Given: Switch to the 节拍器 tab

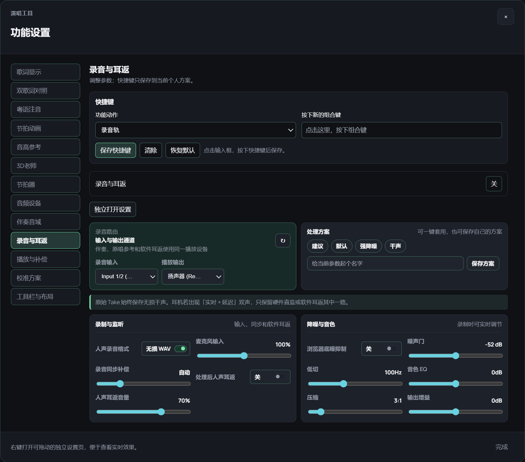Looking at the screenshot, I should pos(45,184).
